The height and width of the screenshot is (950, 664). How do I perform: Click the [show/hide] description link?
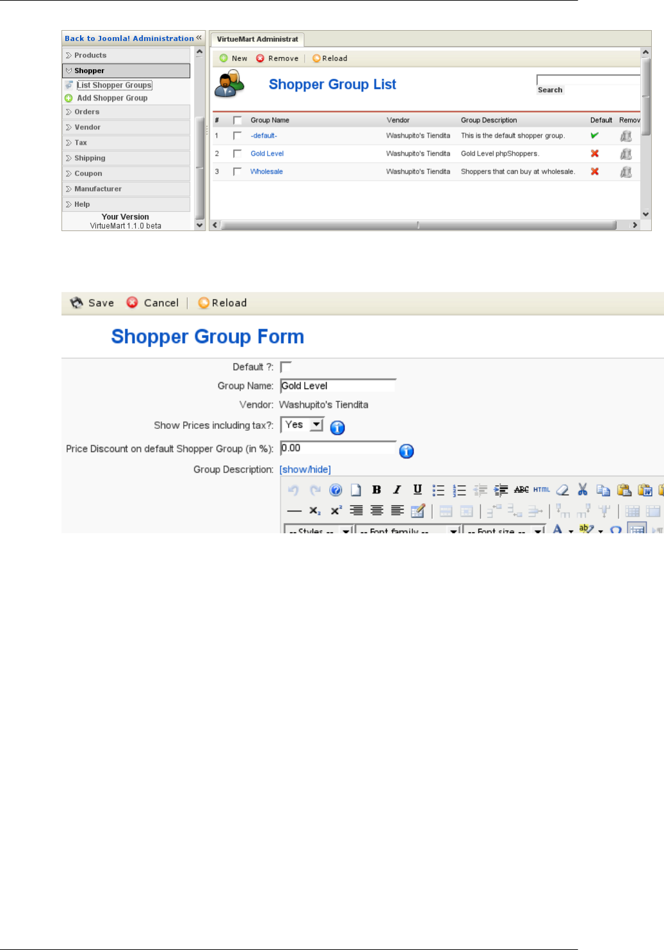(x=305, y=469)
